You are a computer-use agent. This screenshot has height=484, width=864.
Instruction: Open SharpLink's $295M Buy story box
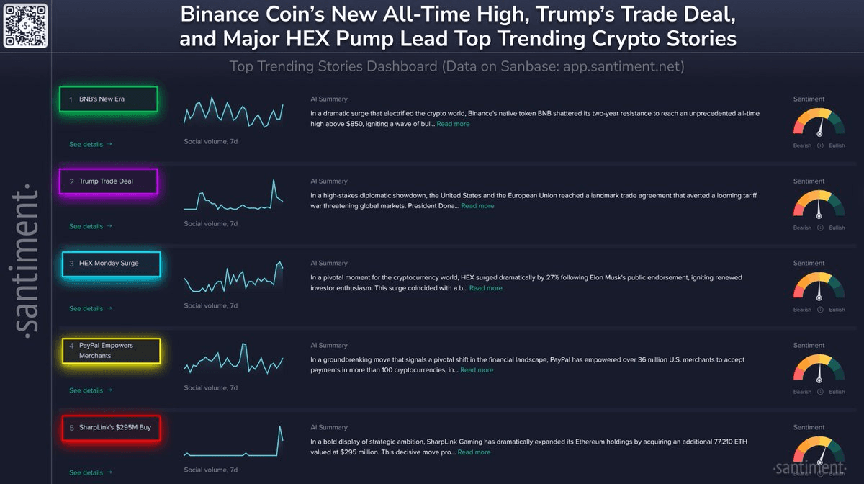[111, 428]
